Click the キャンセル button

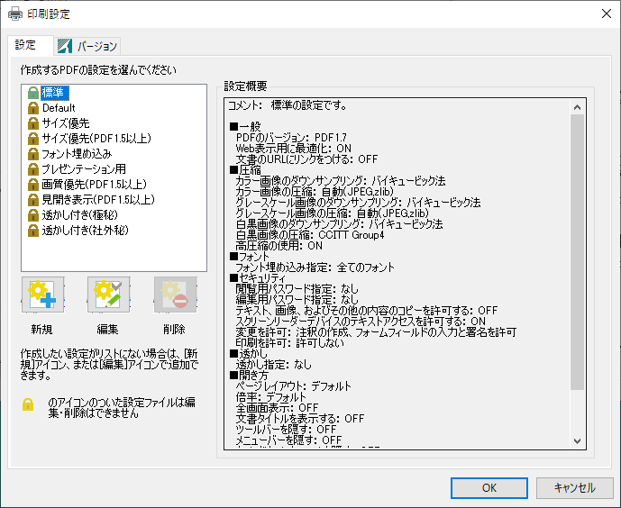[574, 488]
